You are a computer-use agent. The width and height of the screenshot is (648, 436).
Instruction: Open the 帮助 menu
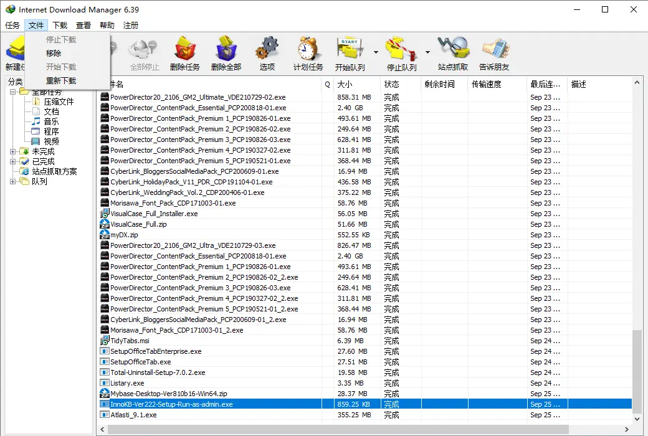[x=107, y=25]
